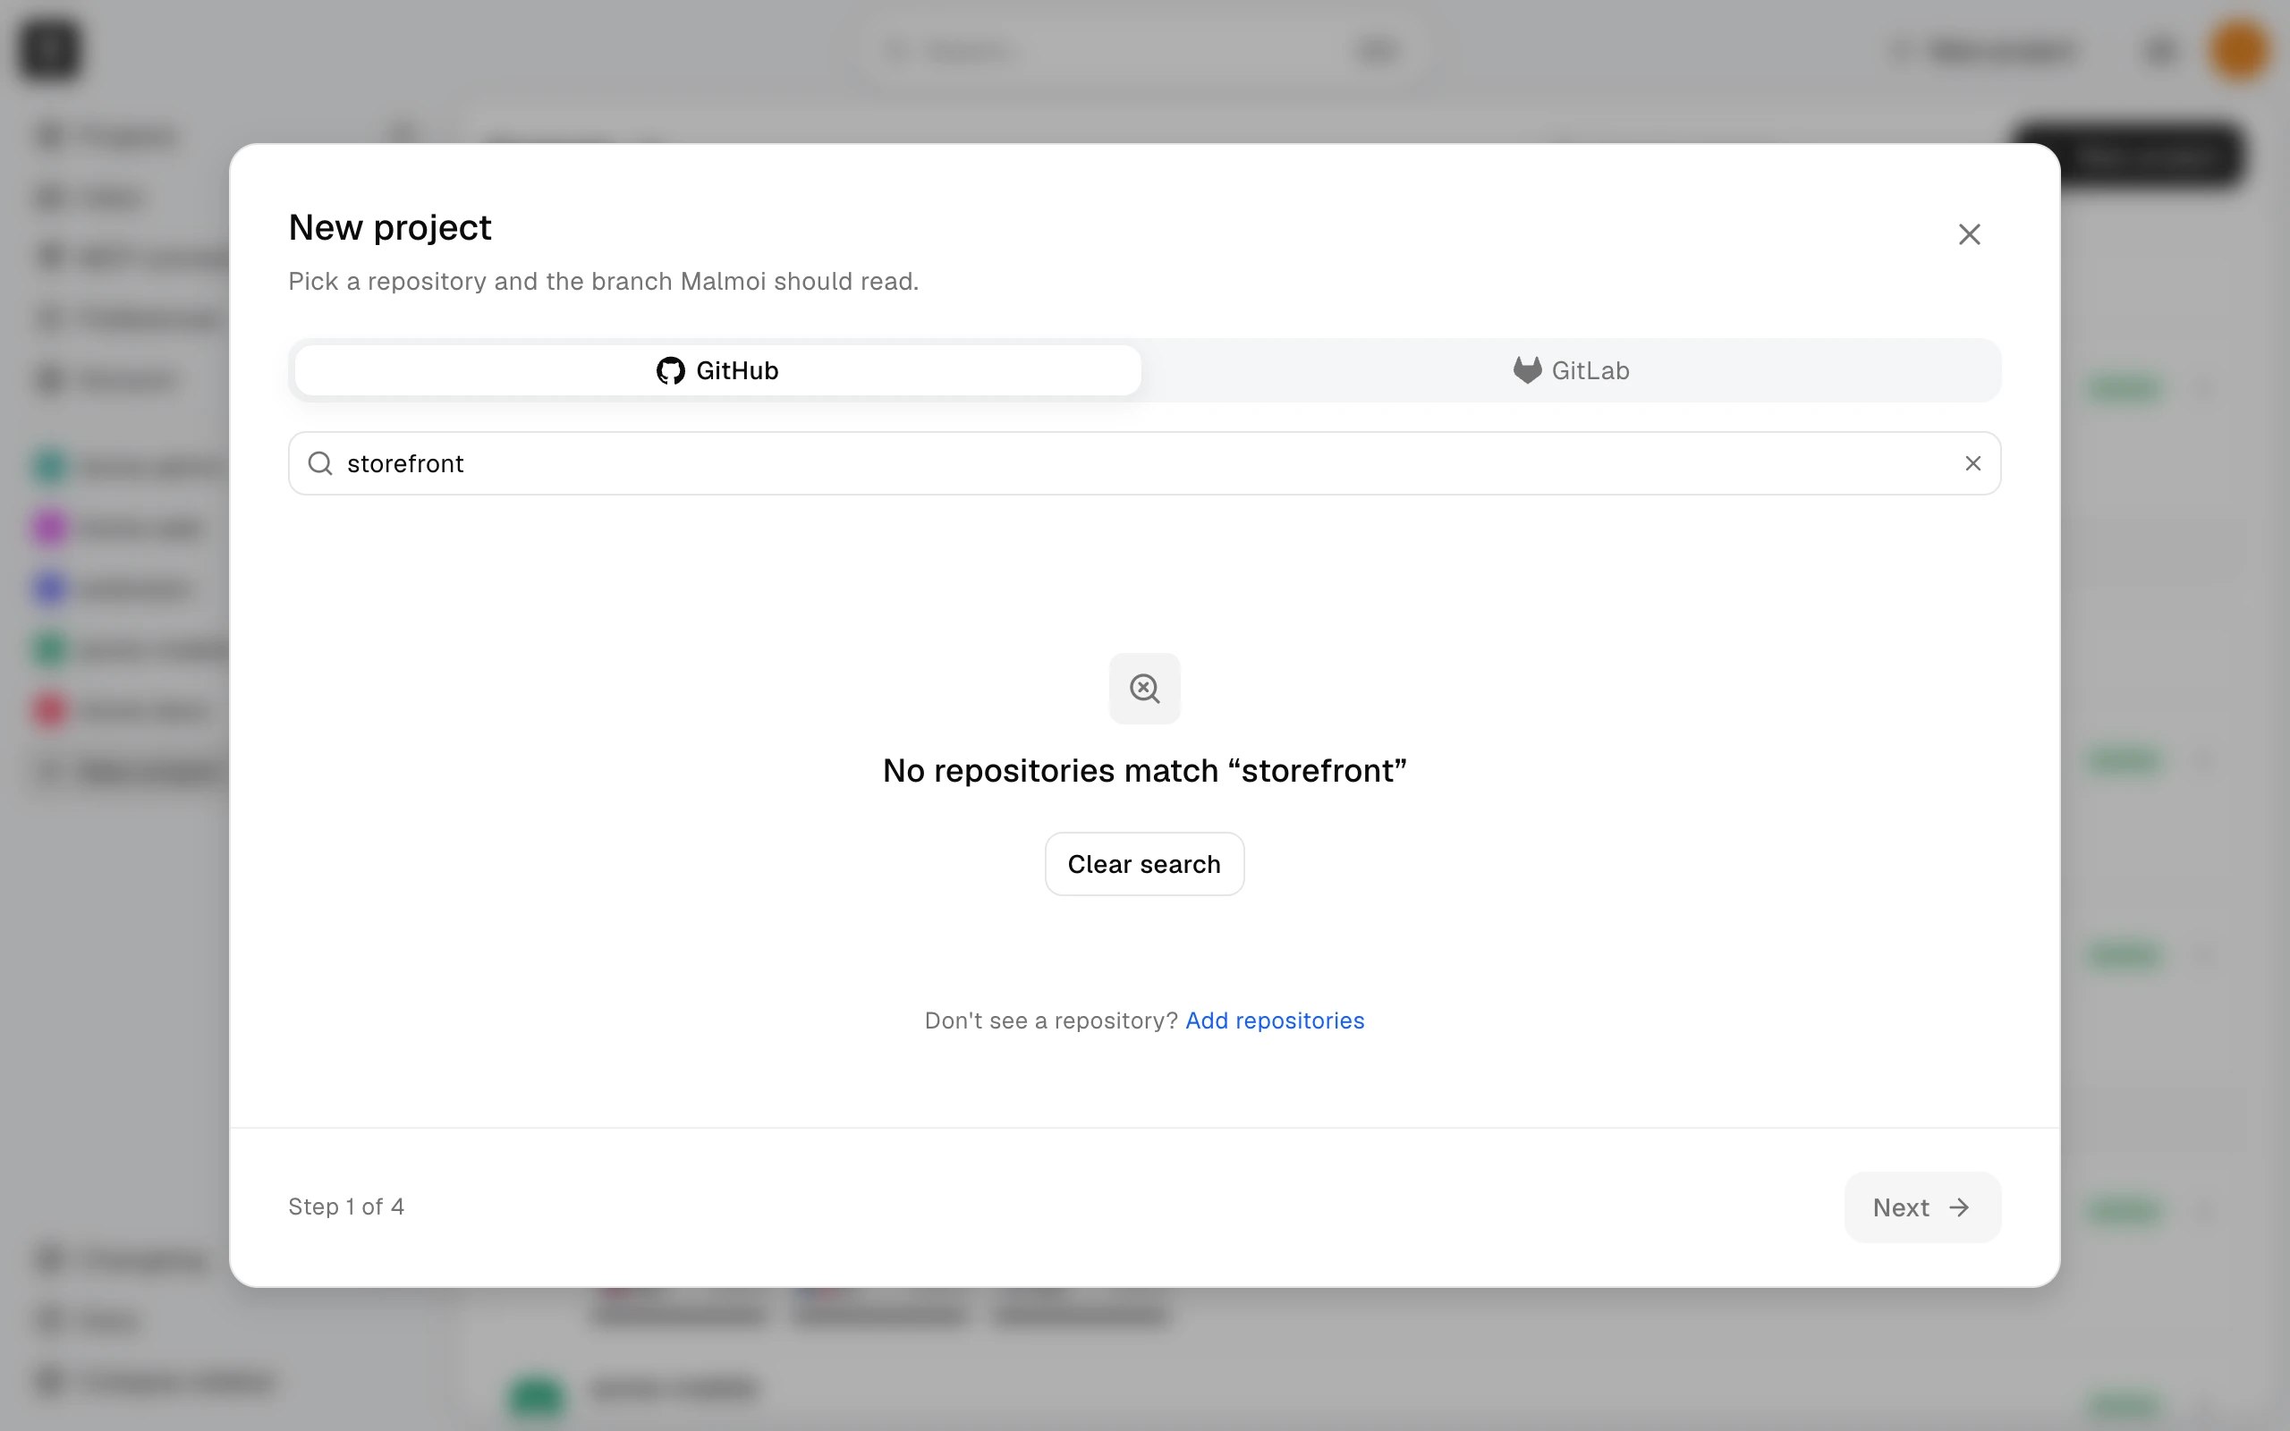Click the 'No repositories match' message

pyautogui.click(x=1144, y=770)
